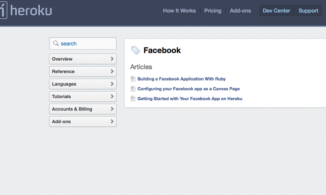Focus the search input field
This screenshot has width=326, height=195.
(83, 43)
